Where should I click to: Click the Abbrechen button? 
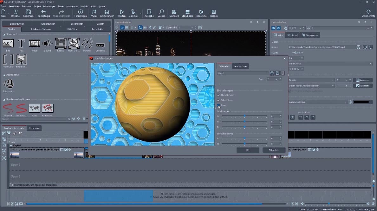[x=274, y=150]
